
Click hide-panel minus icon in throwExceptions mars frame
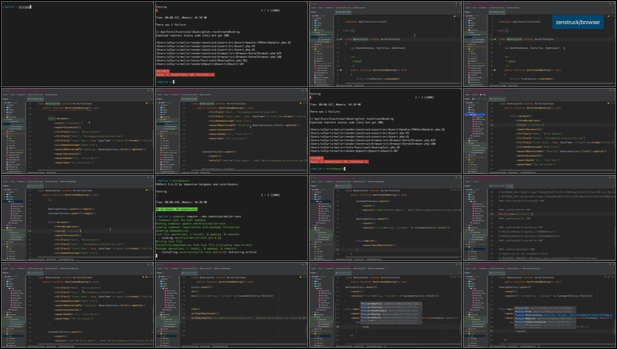485,99
